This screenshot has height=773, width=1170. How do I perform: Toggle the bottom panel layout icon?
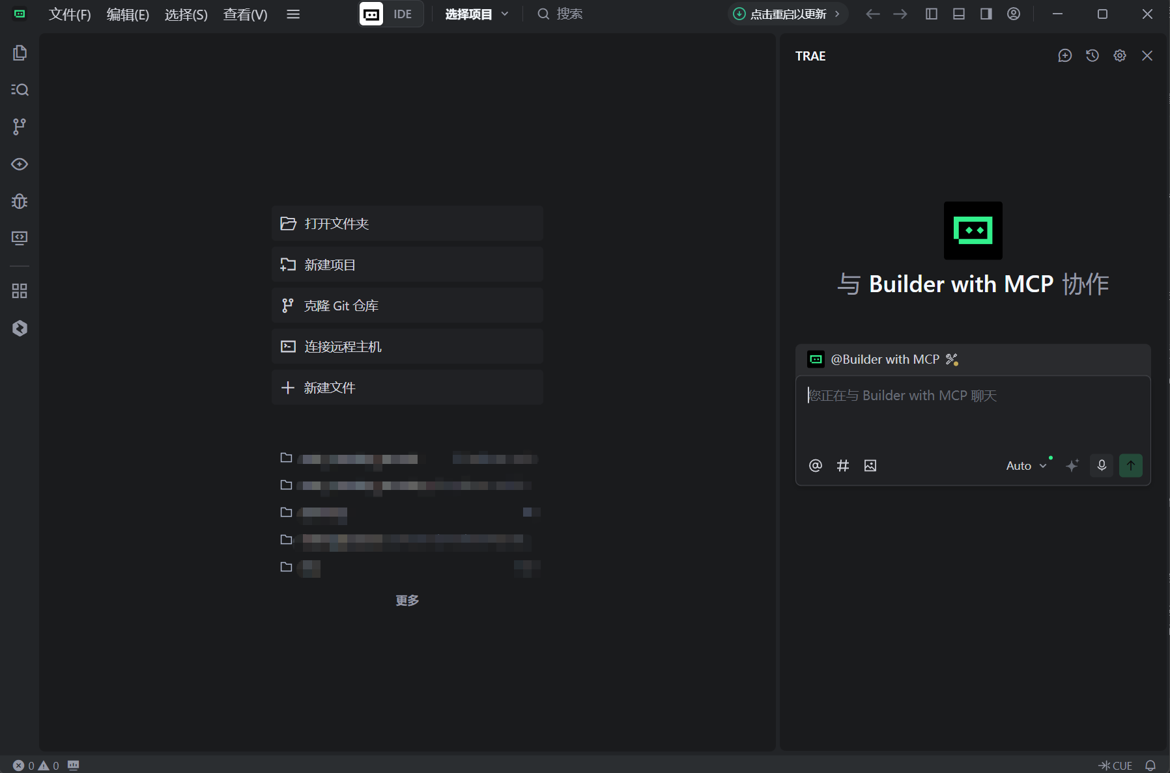[959, 14]
